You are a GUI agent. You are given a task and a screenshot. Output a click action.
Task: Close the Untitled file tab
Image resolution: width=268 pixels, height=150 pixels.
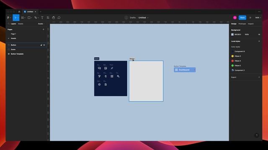pyautogui.click(x=35, y=12)
